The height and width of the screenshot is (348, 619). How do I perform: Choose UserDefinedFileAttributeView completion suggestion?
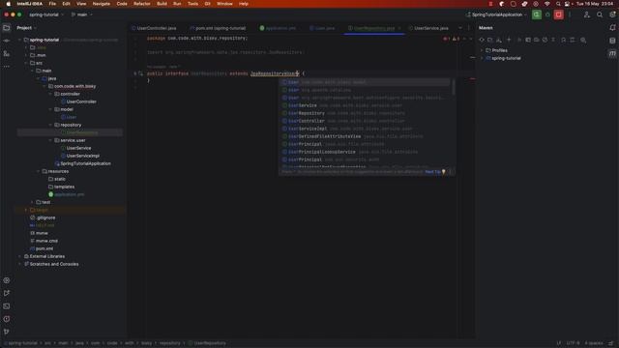tap(366, 136)
